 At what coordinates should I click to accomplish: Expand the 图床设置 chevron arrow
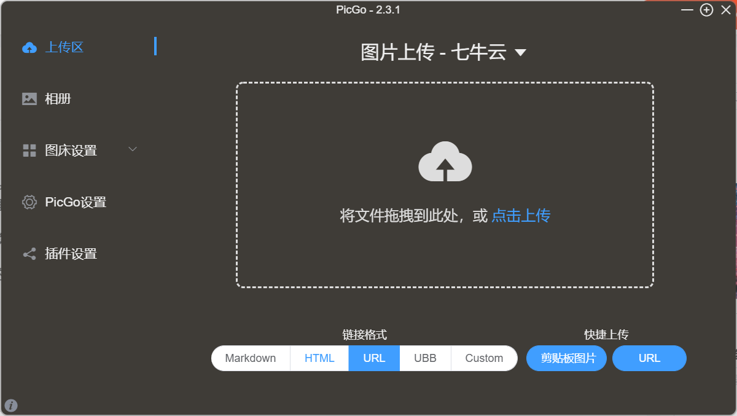(x=133, y=149)
